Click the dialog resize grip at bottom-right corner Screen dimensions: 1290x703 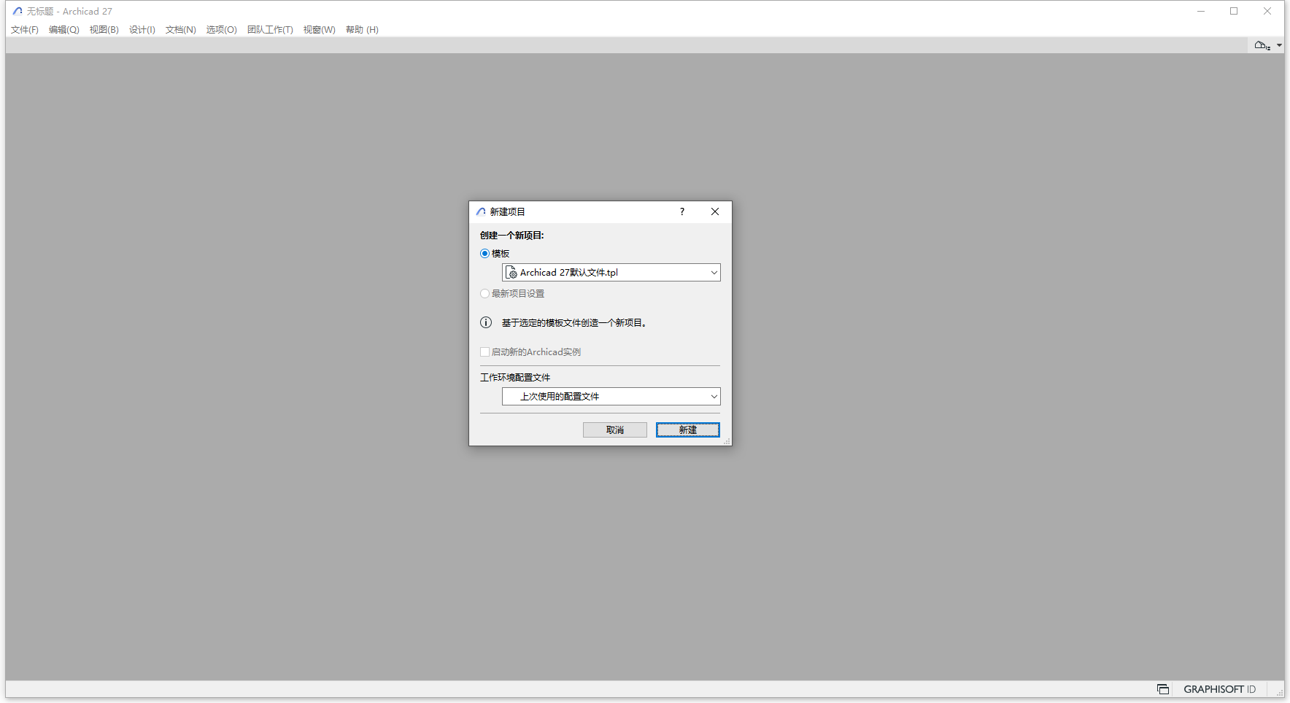point(727,442)
